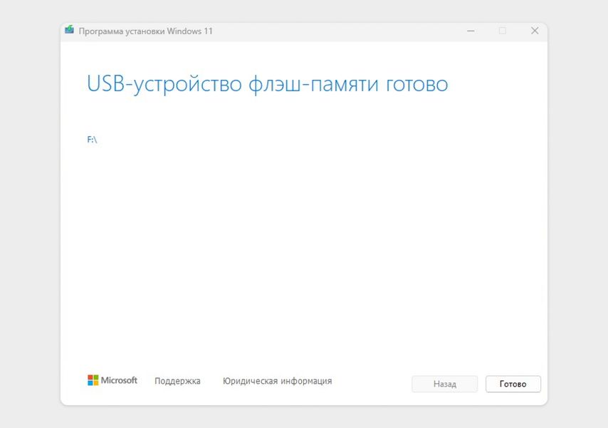Click the Microsoft logo
The width and height of the screenshot is (608, 428).
[x=112, y=380]
